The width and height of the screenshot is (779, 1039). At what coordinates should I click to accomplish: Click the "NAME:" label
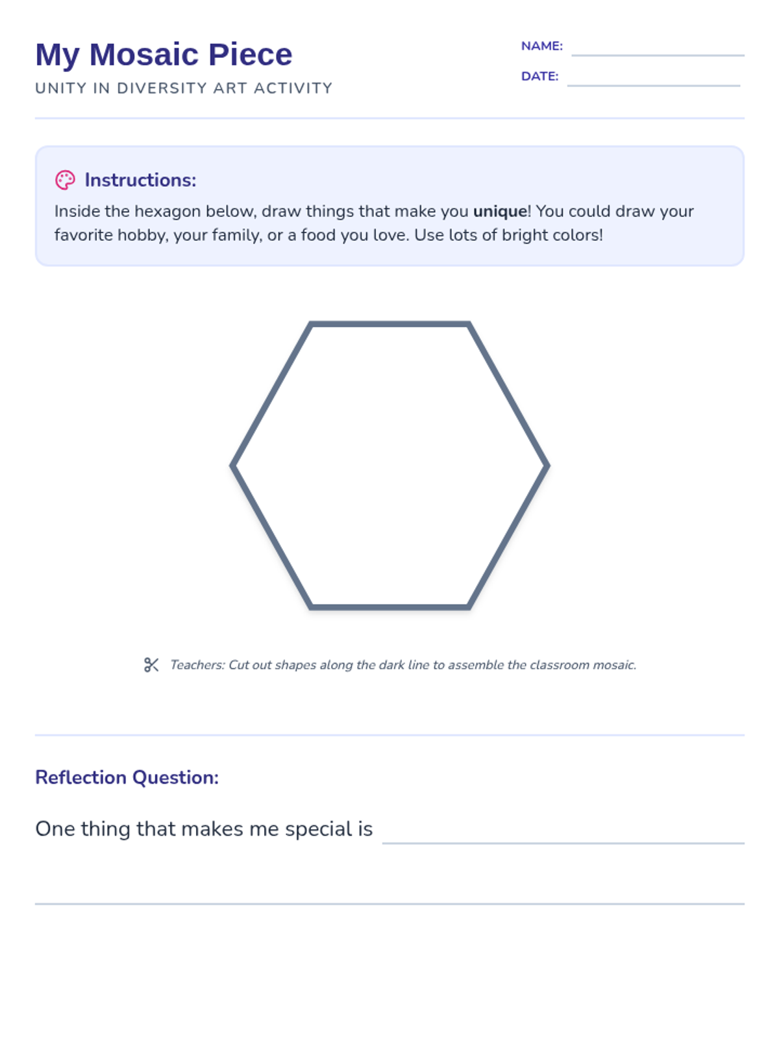click(541, 46)
